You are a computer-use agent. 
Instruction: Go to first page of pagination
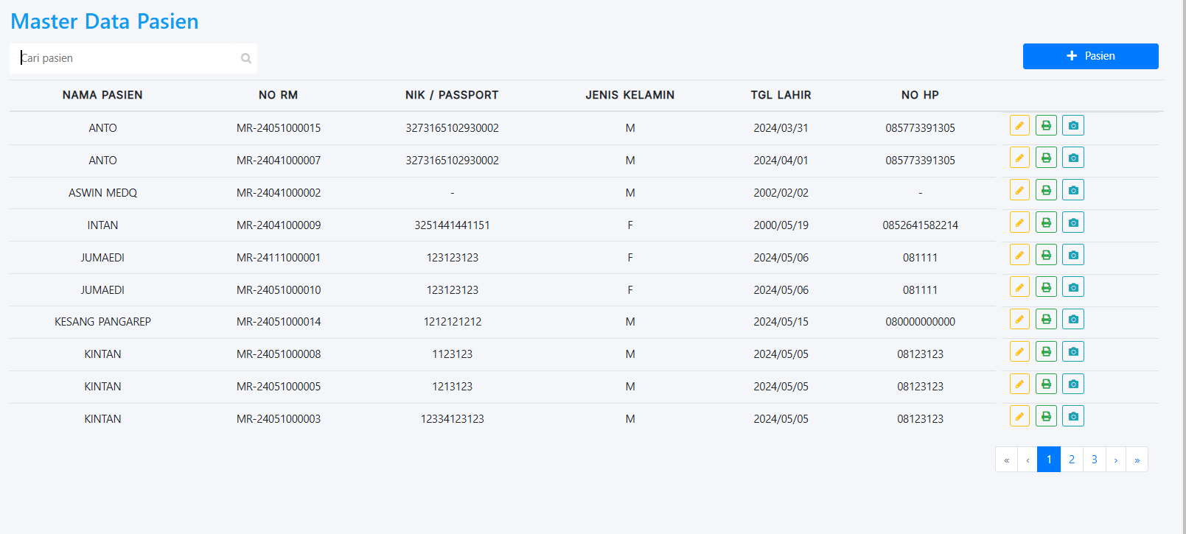1006,460
